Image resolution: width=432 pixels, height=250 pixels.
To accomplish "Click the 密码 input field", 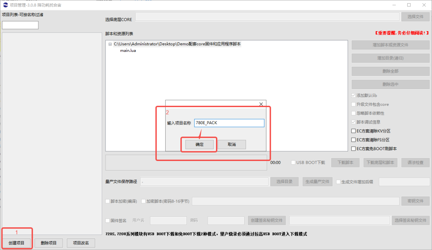I will coord(226,220).
